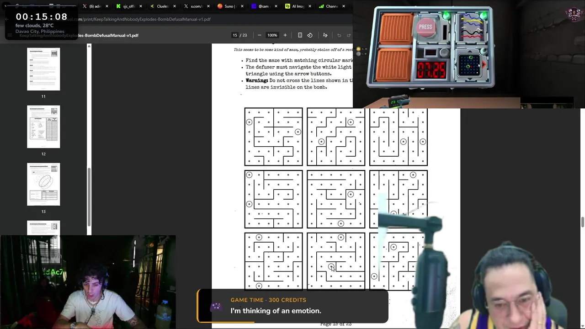Switch to the 'sjc_offi' browser tab

[128, 6]
